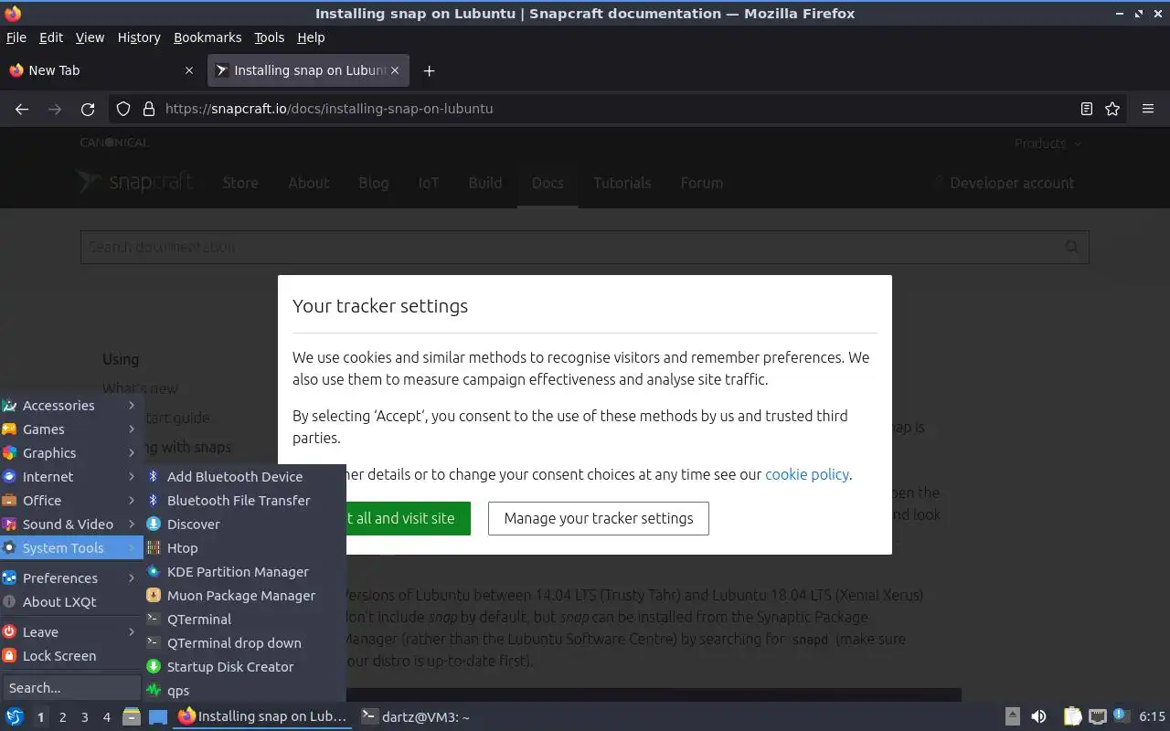The width and height of the screenshot is (1170, 731).
Task: Open the View menu
Action: point(90,37)
